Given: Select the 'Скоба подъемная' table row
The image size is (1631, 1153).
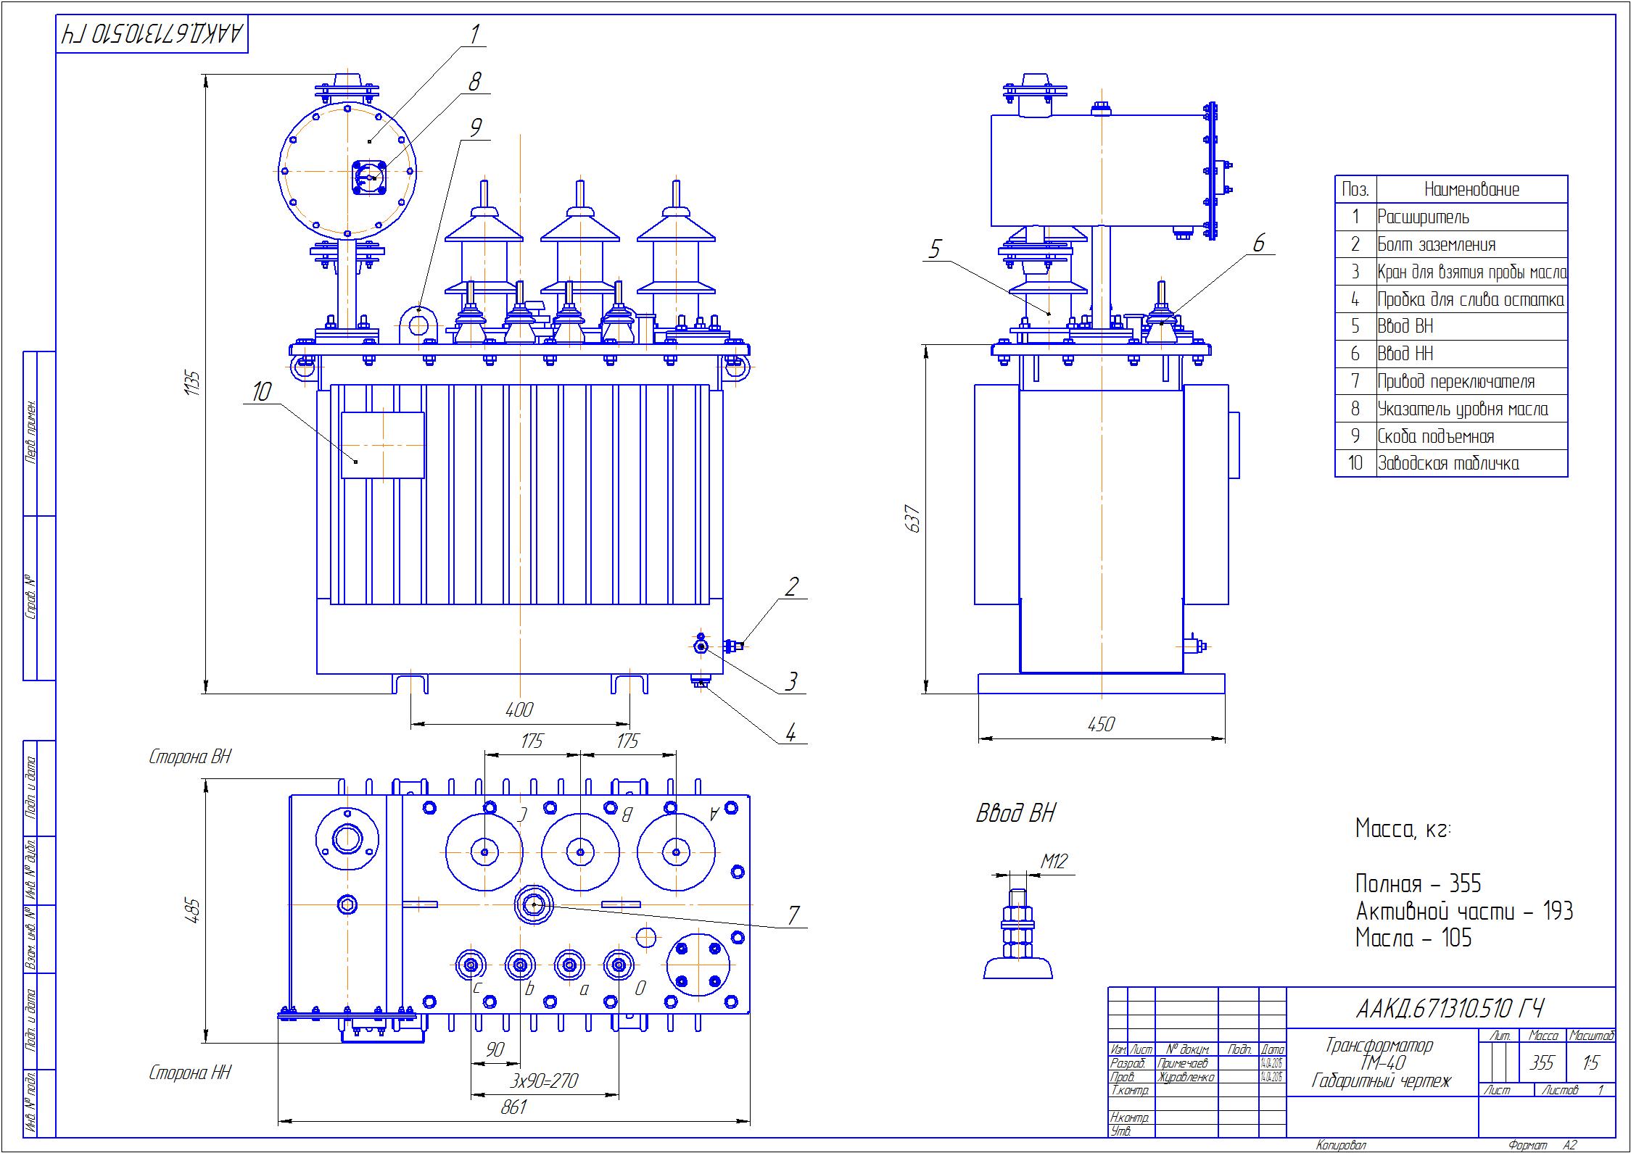Looking at the screenshot, I should [1451, 436].
